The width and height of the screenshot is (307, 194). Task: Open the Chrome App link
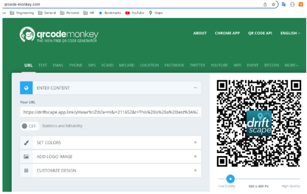[x=227, y=33]
